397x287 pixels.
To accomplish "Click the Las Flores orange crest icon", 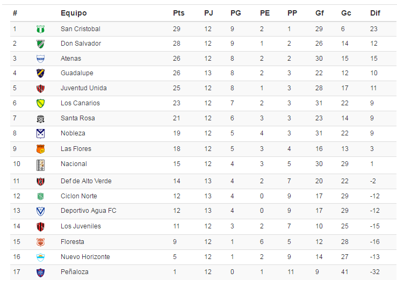I will 40,149.
